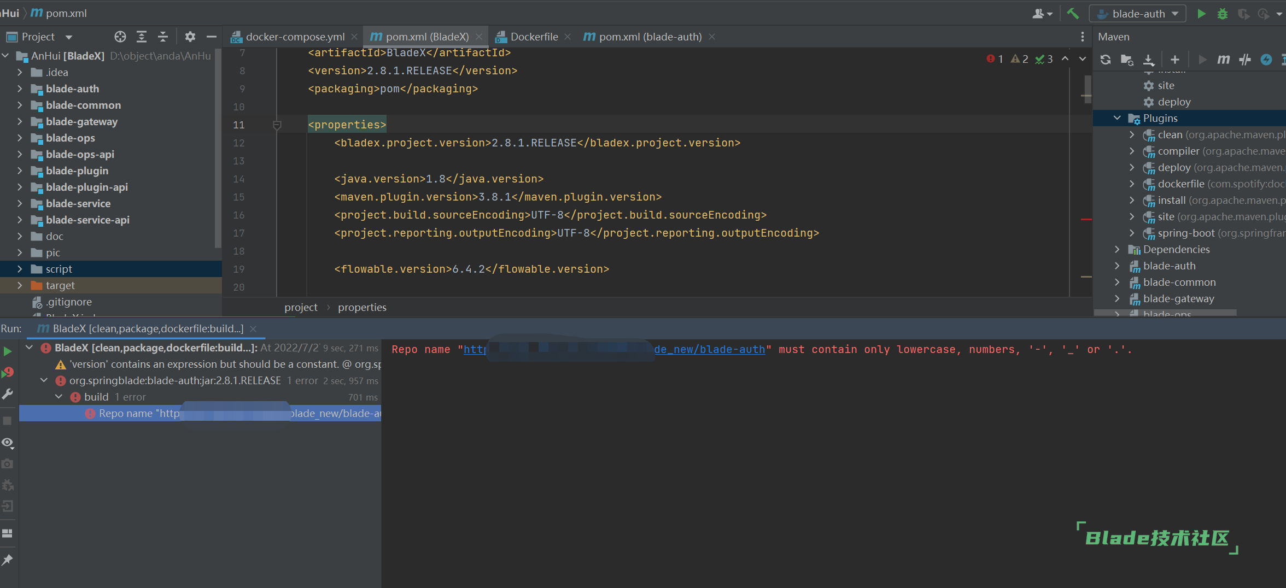Open the wrench settings icon in Run panel
Viewport: 1286px width, 588px height.
click(x=8, y=393)
